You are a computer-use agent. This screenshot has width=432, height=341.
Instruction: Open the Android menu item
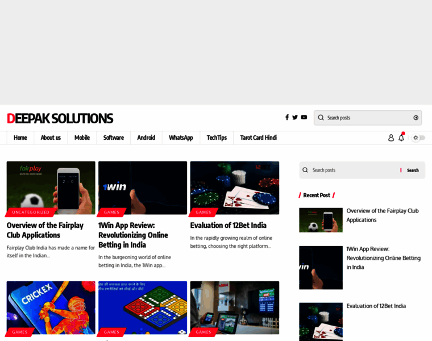(146, 138)
